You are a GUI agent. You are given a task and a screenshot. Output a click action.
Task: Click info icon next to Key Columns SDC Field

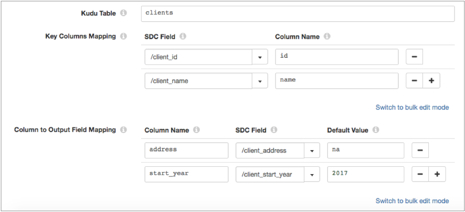(183, 36)
